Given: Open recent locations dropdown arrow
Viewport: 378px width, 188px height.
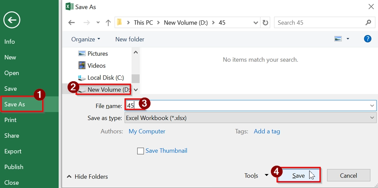Looking at the screenshot, I should coord(98,22).
